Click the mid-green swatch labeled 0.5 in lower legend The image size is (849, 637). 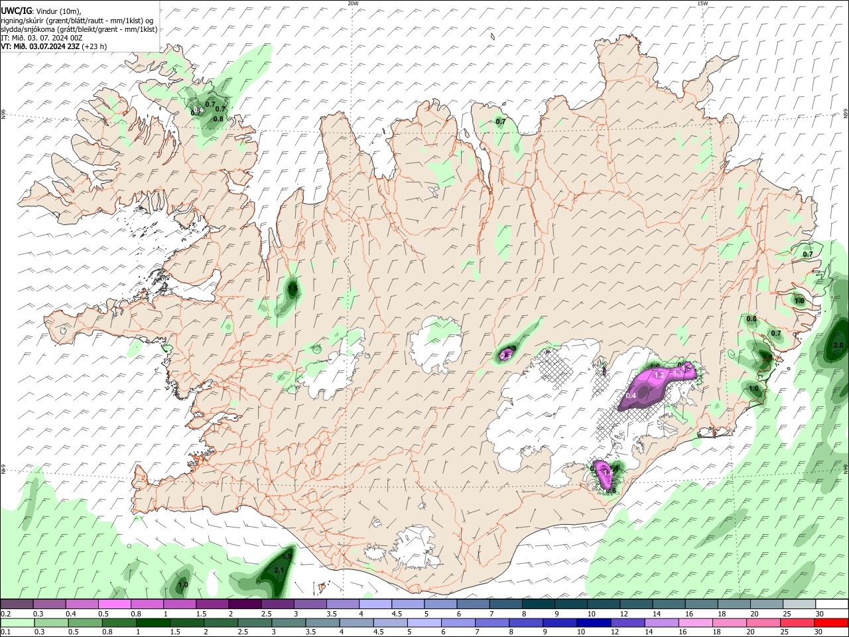click(84, 622)
